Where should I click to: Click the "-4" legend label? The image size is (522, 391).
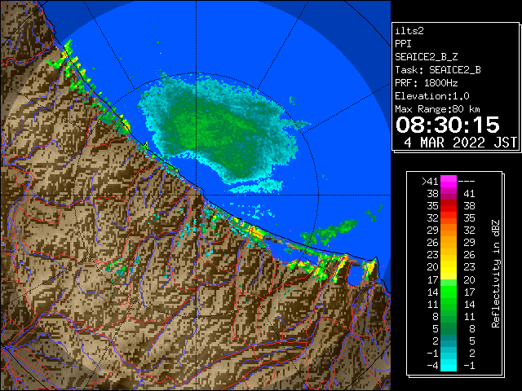[432, 366]
